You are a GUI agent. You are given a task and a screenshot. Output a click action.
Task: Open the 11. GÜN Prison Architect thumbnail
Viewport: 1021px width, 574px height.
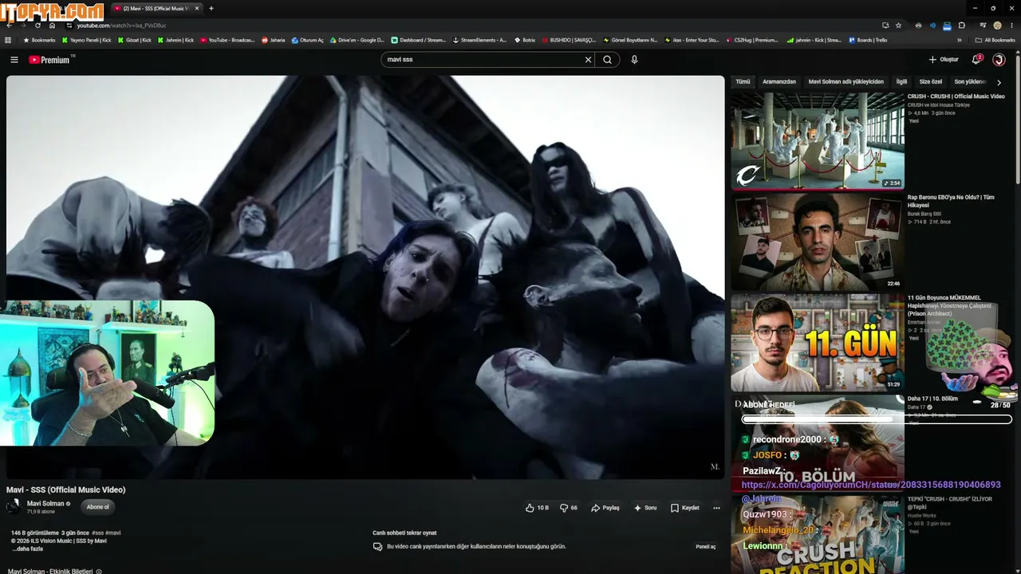tap(818, 342)
